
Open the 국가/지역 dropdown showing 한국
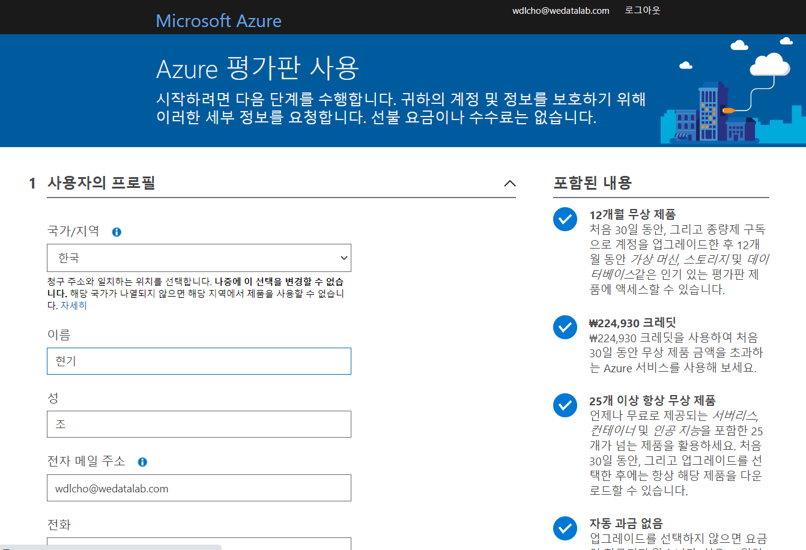(199, 258)
